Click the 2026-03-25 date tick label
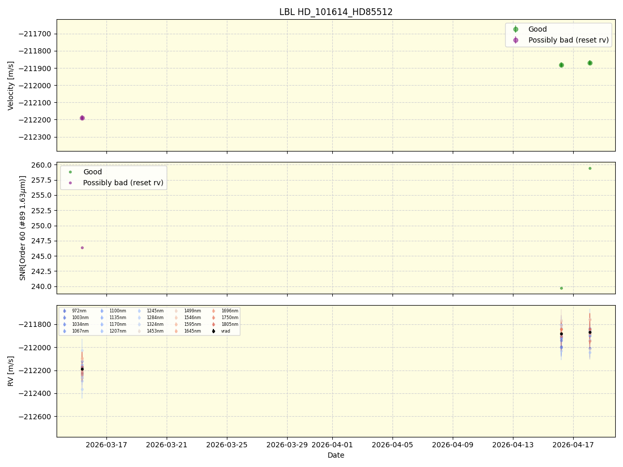 pyautogui.click(x=227, y=445)
